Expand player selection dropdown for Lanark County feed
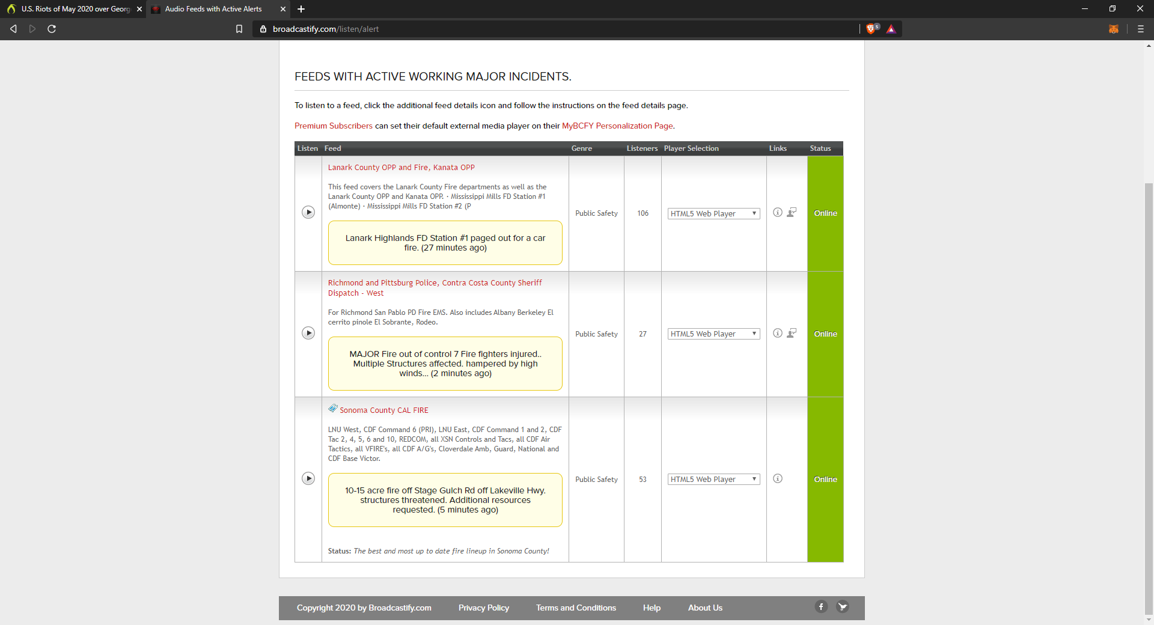The width and height of the screenshot is (1154, 625). 713,213
